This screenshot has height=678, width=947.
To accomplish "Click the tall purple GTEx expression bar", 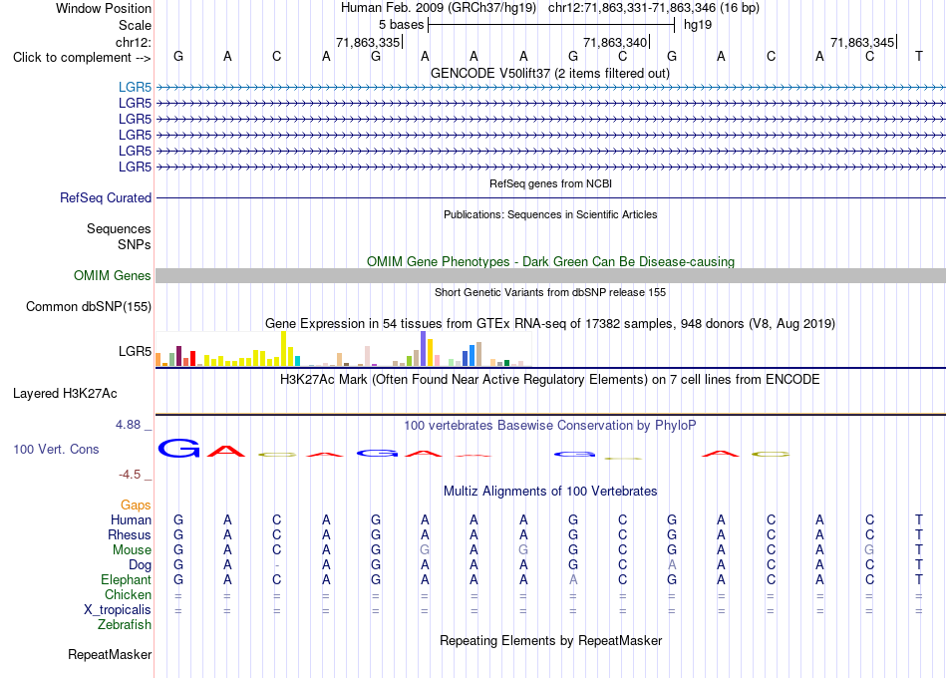I will (x=424, y=349).
